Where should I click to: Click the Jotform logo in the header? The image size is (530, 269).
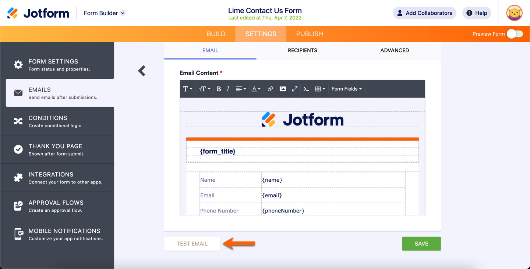tap(38, 13)
